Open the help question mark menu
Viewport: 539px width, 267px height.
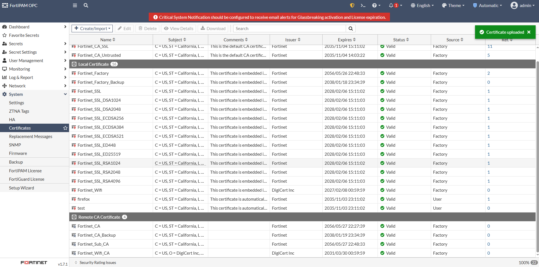tap(376, 5)
